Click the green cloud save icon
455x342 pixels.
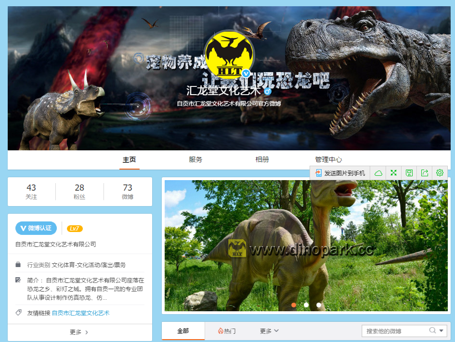tap(378, 173)
